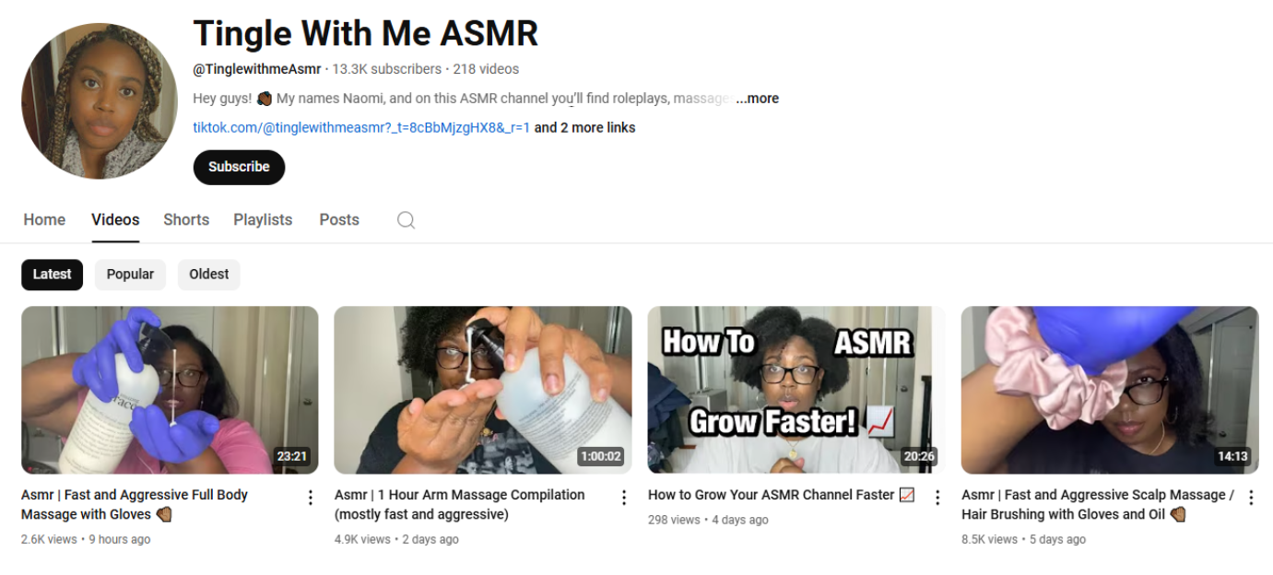The height and width of the screenshot is (575, 1273).
Task: Click the channel profile picture avatar
Action: pos(100,101)
